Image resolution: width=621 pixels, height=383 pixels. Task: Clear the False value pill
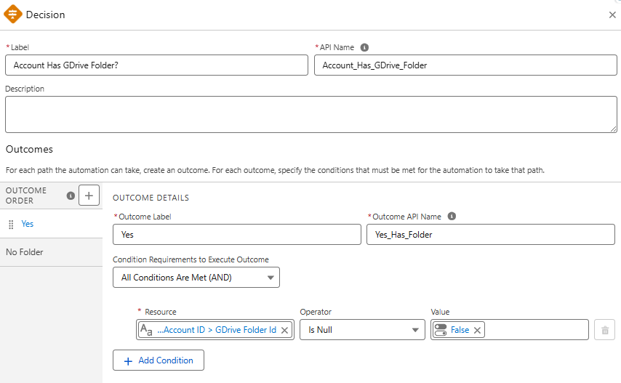click(x=477, y=331)
